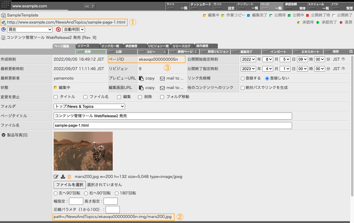The height and width of the screenshot is (223, 354).
Task: Select the 登録する radio button
Action: click(243, 78)
